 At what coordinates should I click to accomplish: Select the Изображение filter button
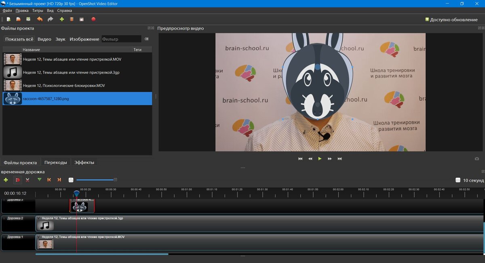[x=84, y=39]
